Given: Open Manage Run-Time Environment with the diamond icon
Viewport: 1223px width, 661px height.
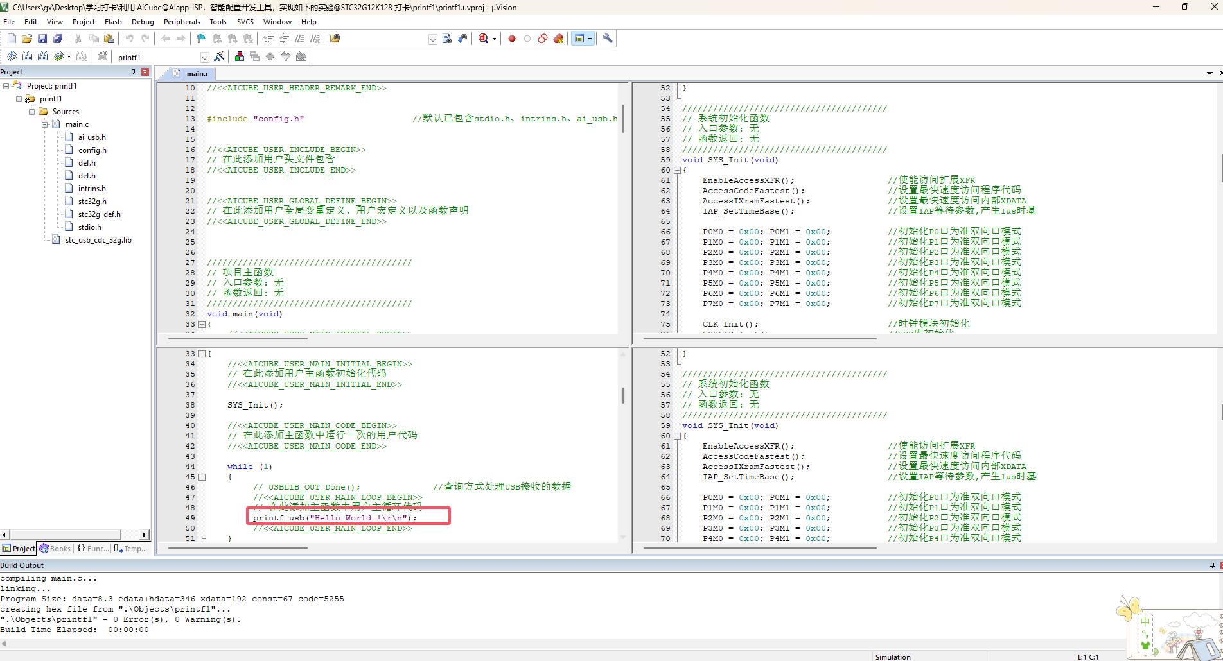Looking at the screenshot, I should pos(270,56).
